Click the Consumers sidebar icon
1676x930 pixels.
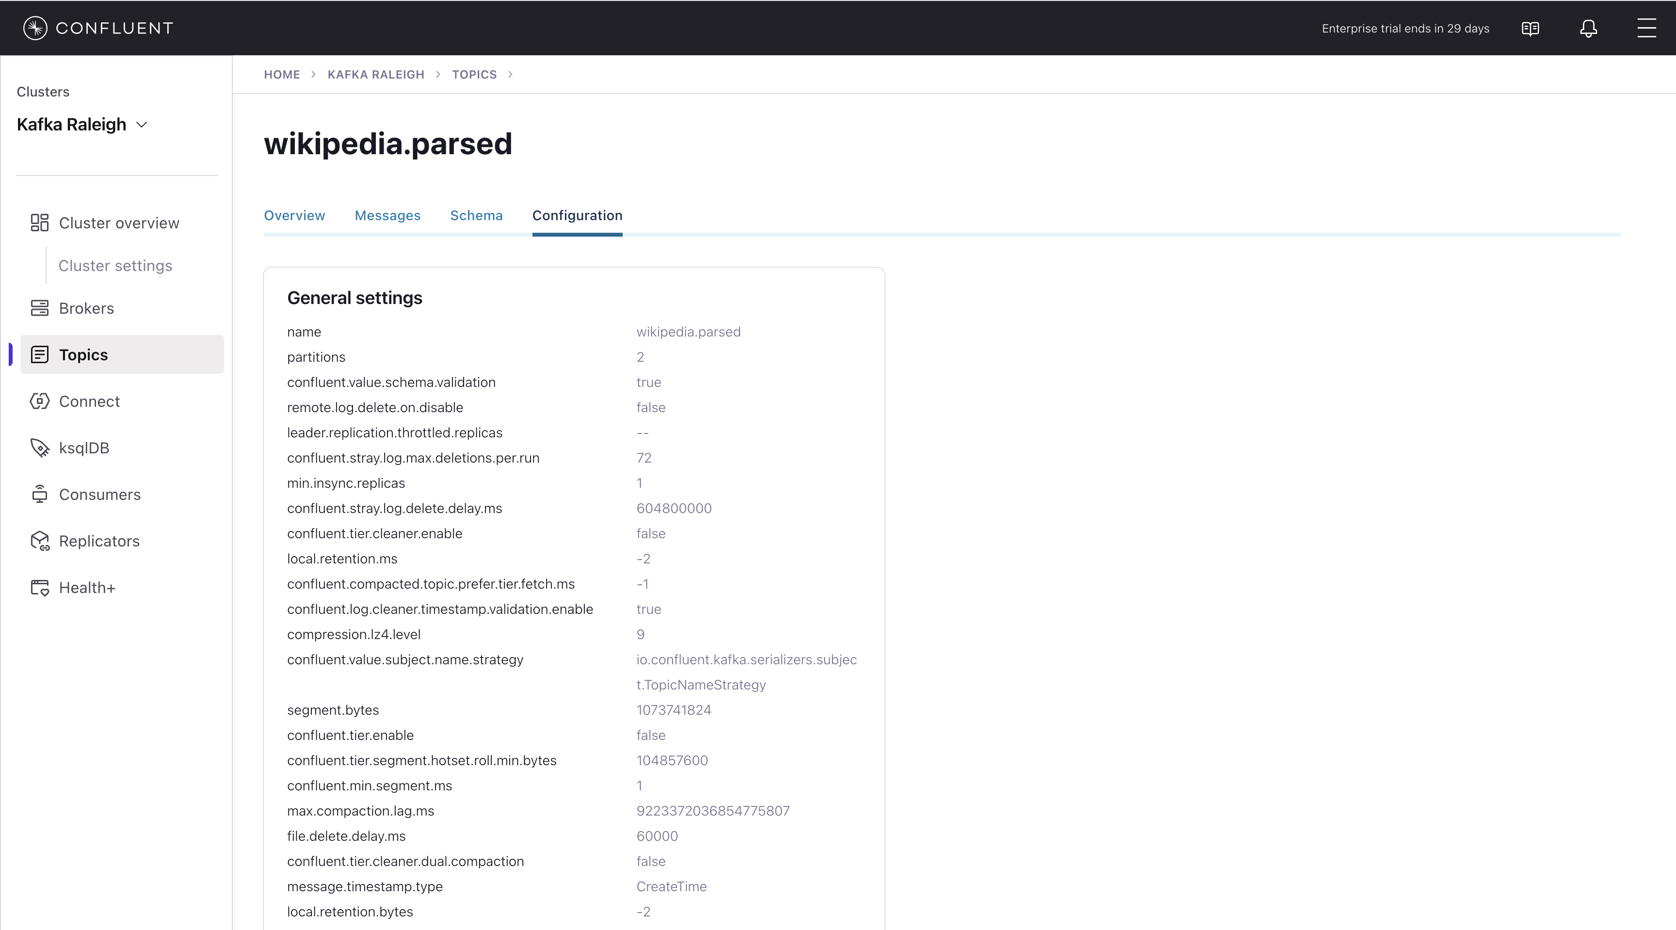pyautogui.click(x=40, y=494)
